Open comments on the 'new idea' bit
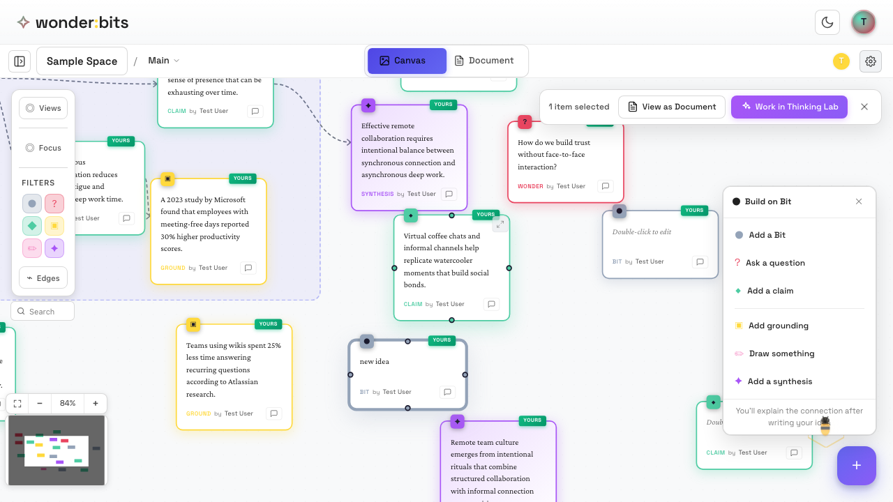This screenshot has width=893, height=502. pos(447,392)
